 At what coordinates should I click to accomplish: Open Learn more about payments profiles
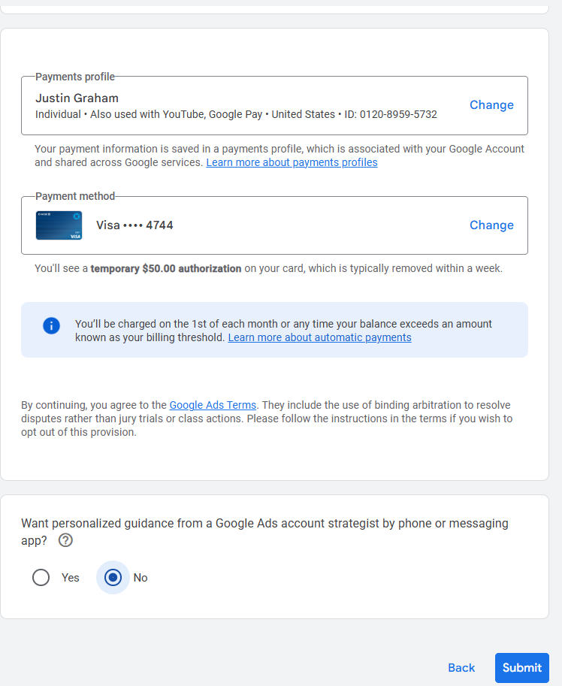(x=292, y=163)
